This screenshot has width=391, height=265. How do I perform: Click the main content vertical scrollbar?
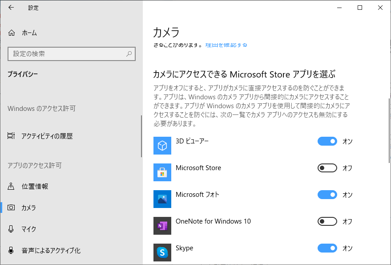point(389,130)
